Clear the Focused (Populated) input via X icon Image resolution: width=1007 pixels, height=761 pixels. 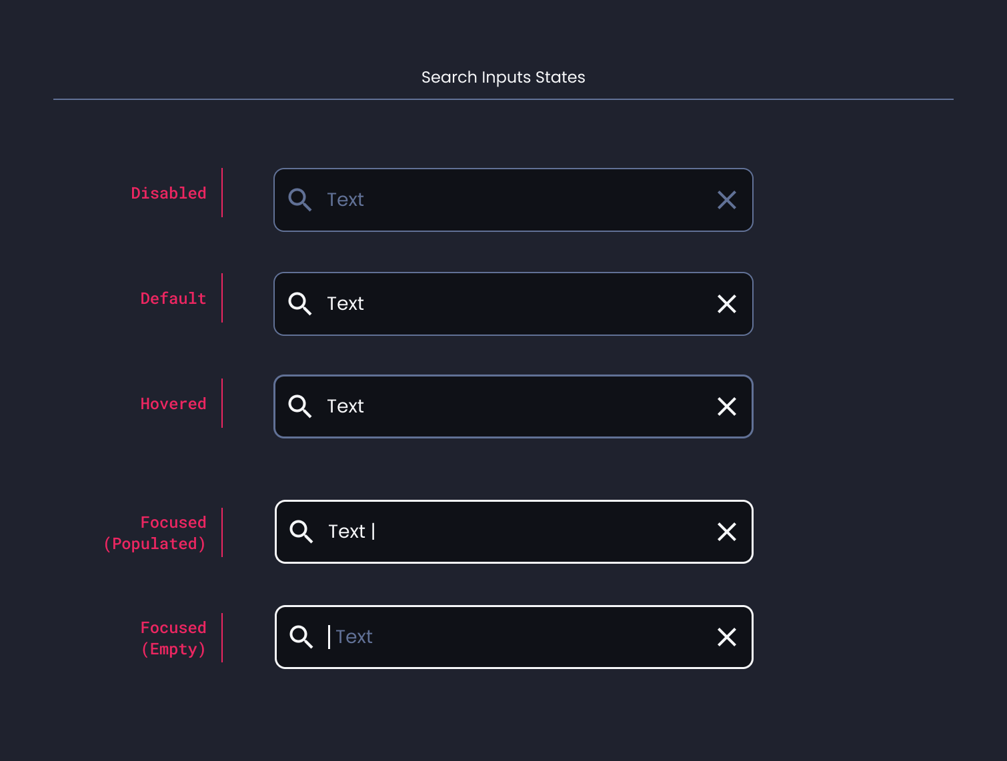point(726,532)
